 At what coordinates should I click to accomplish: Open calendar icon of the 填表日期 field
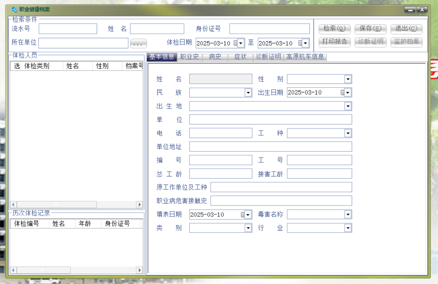(x=243, y=214)
